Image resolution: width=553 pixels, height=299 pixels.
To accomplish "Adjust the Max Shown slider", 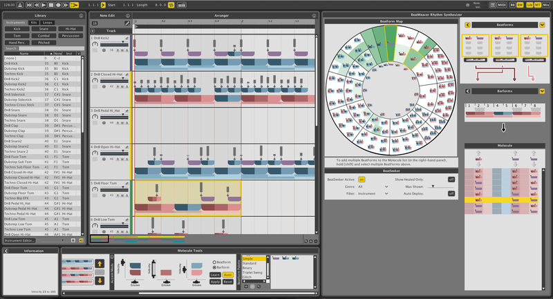I will [x=433, y=186].
